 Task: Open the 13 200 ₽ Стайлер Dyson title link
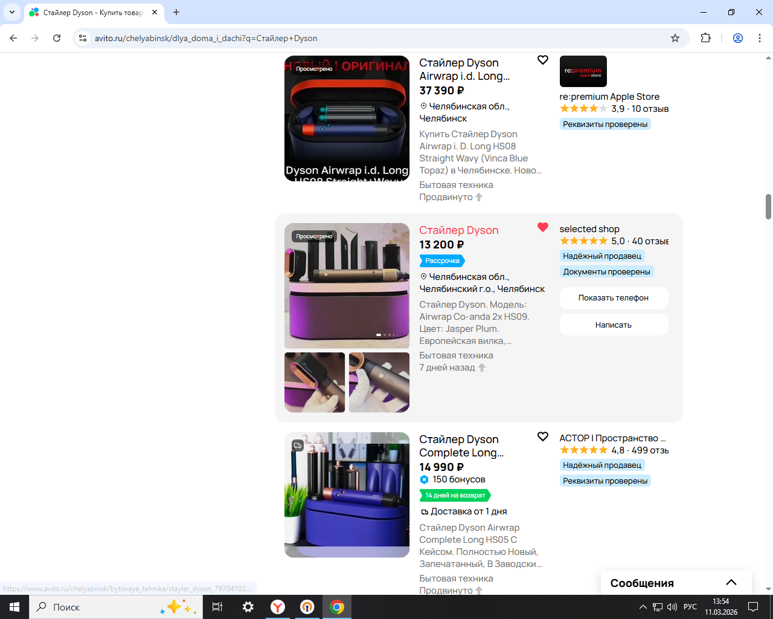pyautogui.click(x=459, y=230)
